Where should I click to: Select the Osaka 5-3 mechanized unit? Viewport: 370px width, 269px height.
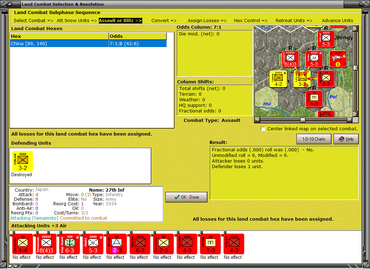coord(93,244)
